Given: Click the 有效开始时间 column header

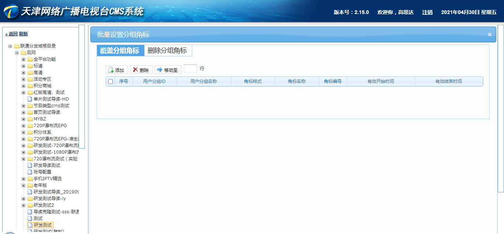Looking at the screenshot, I should 381,81.
